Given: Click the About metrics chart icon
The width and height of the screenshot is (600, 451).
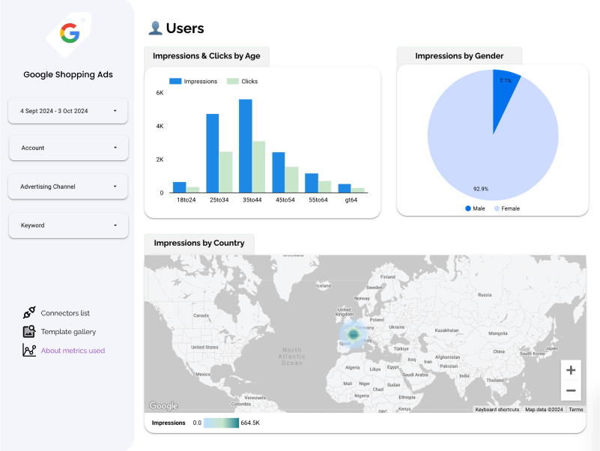Looking at the screenshot, I should point(29,351).
